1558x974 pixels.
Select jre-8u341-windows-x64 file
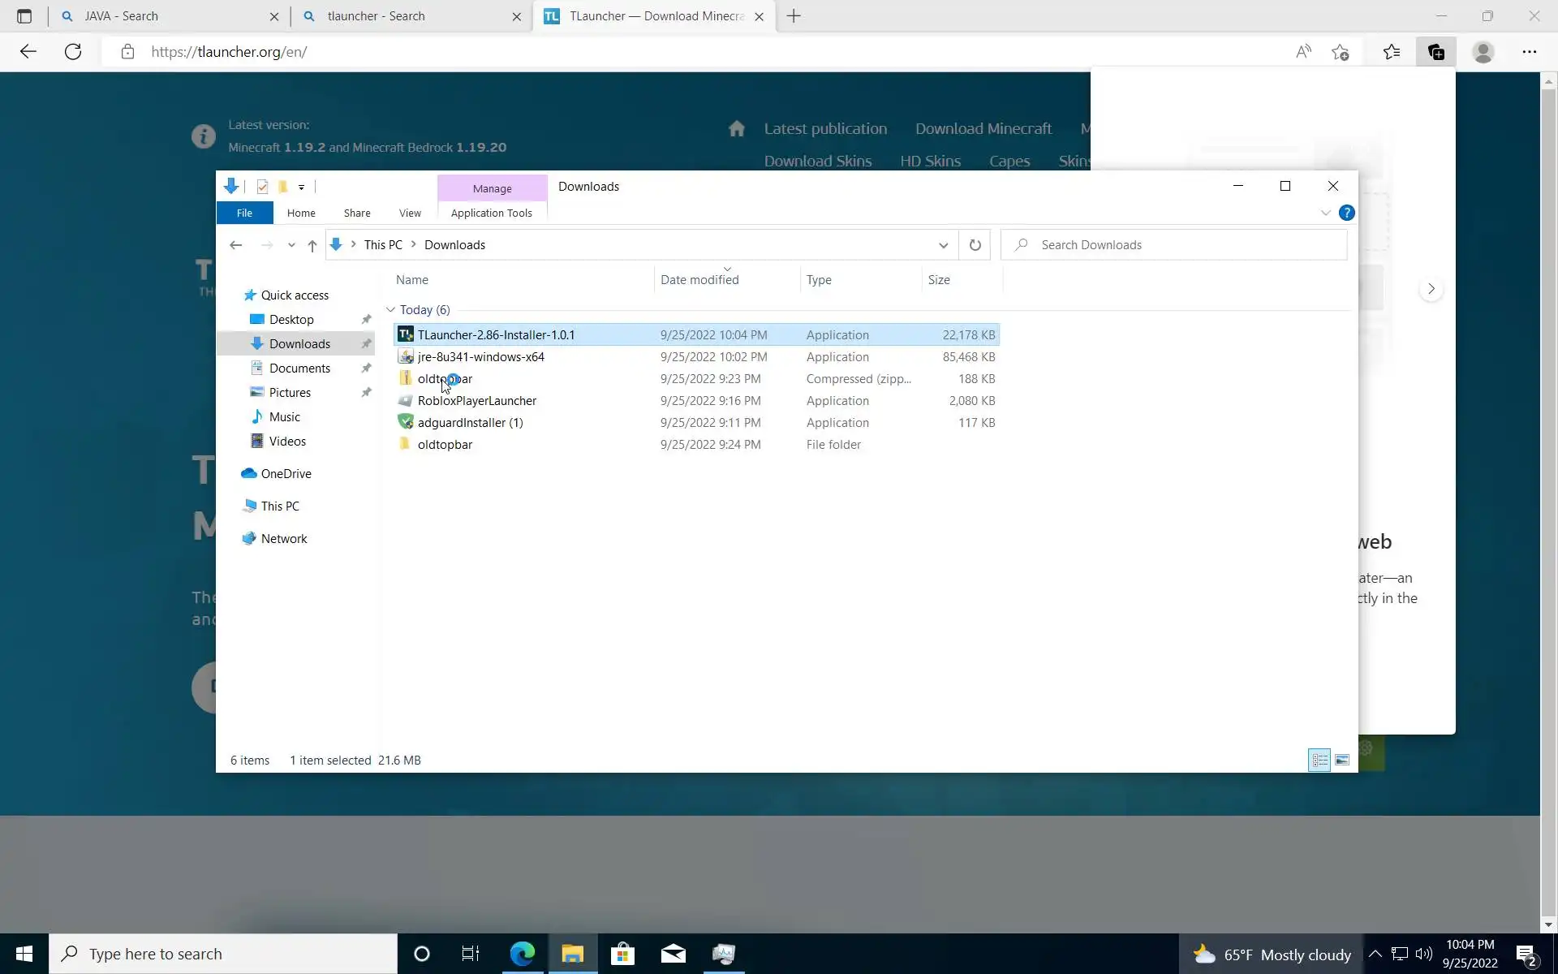(x=480, y=357)
